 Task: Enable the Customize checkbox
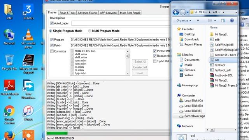coord(52,51)
